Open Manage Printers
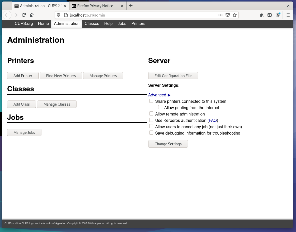 click(x=103, y=76)
